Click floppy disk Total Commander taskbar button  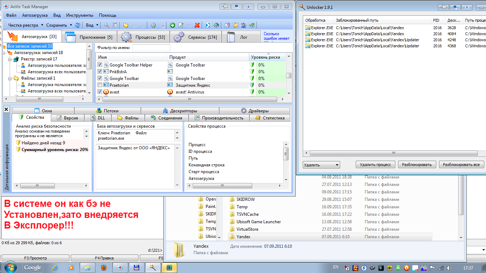click(136, 268)
